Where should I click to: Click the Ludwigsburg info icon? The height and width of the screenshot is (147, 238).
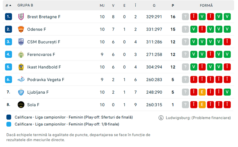161,118
